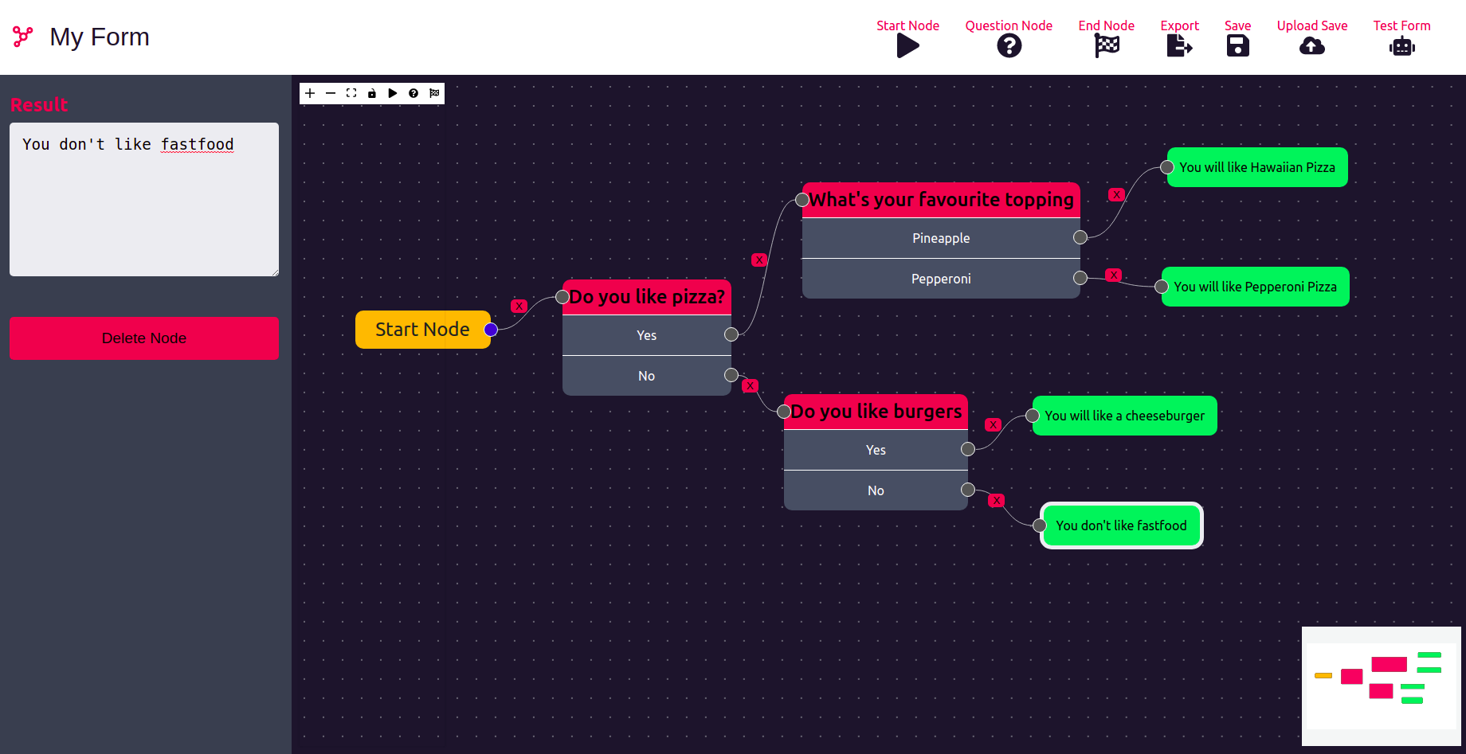Click Hawaiian Pizza node input handle
The width and height of the screenshot is (1466, 754).
tap(1167, 167)
